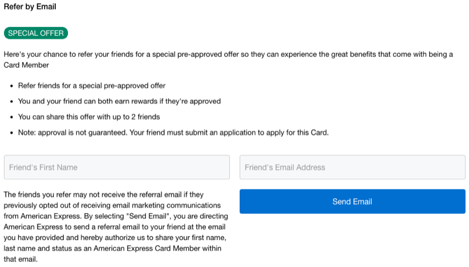469x267 pixels.
Task: Click the word Note: in last bullet
Action: [27, 132]
